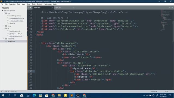This screenshot has height=98, width=174.
Task: Open the notification center
Action: pos(170,96)
